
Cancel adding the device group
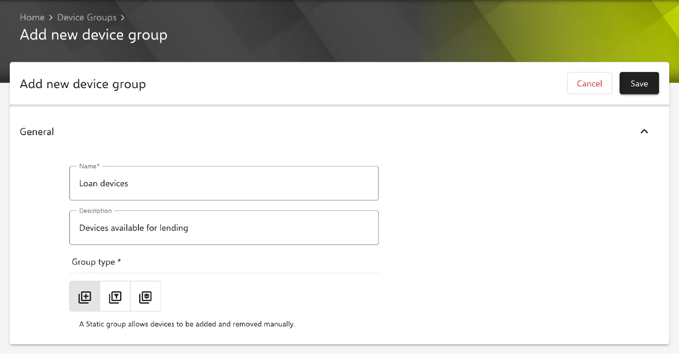point(589,83)
